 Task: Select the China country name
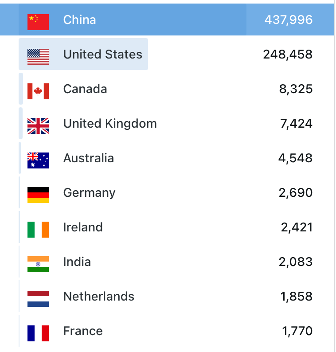pos(79,20)
